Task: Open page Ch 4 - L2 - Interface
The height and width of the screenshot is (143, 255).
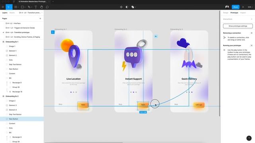Action: point(13,23)
